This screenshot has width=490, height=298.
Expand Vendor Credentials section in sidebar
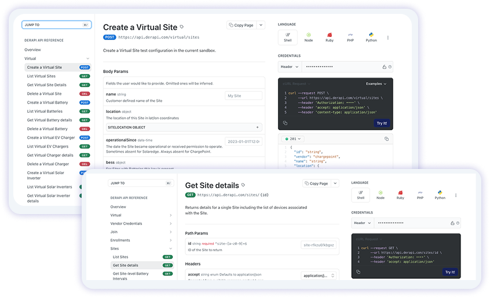[171, 224]
